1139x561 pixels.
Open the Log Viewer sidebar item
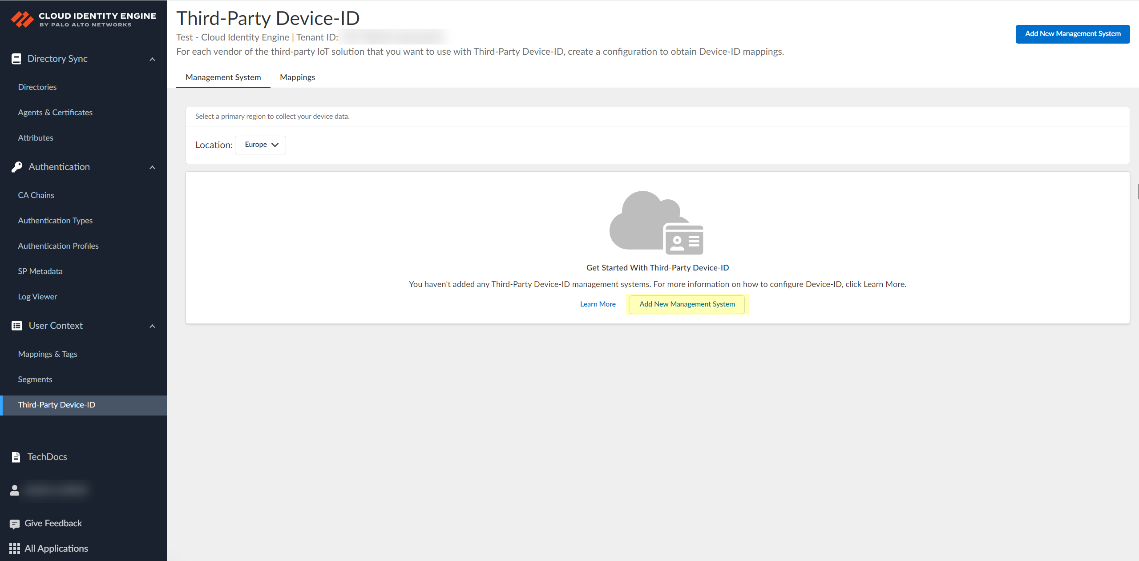pos(37,297)
